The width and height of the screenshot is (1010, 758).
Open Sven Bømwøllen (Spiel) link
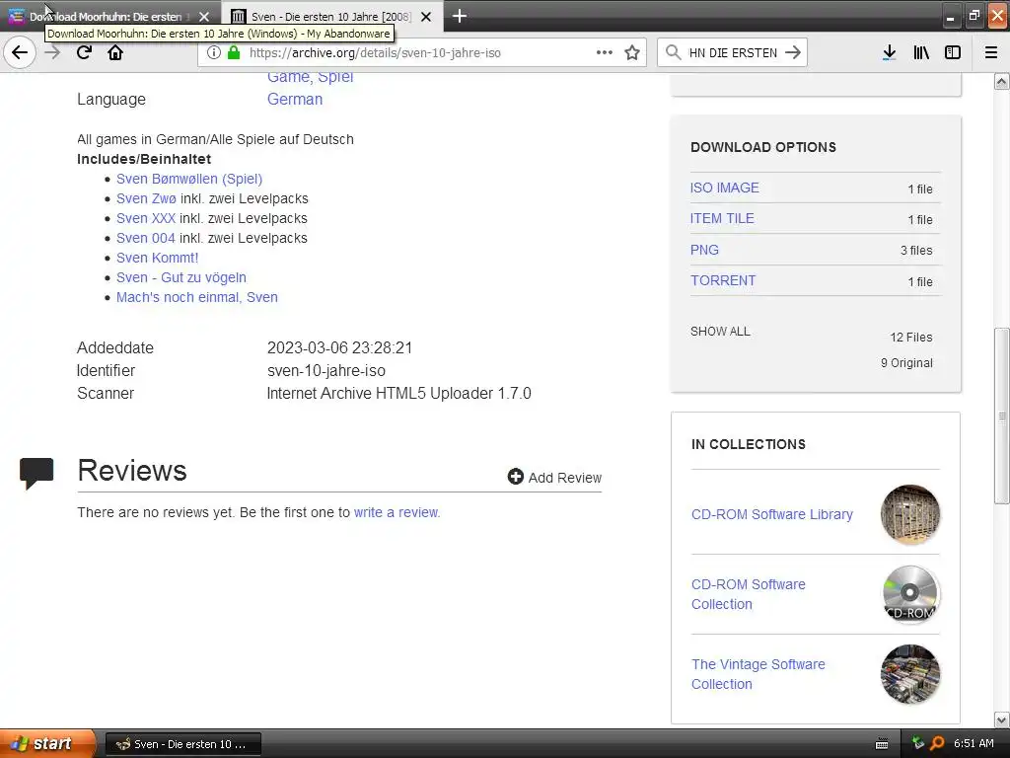tap(189, 179)
